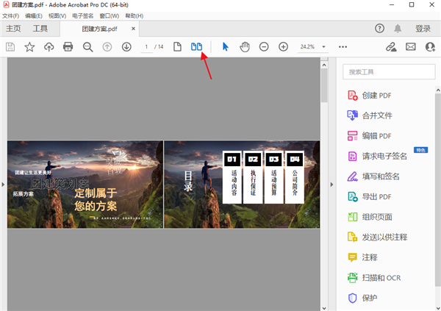Select the Hand pan tool
The image size is (441, 311).
245,47
